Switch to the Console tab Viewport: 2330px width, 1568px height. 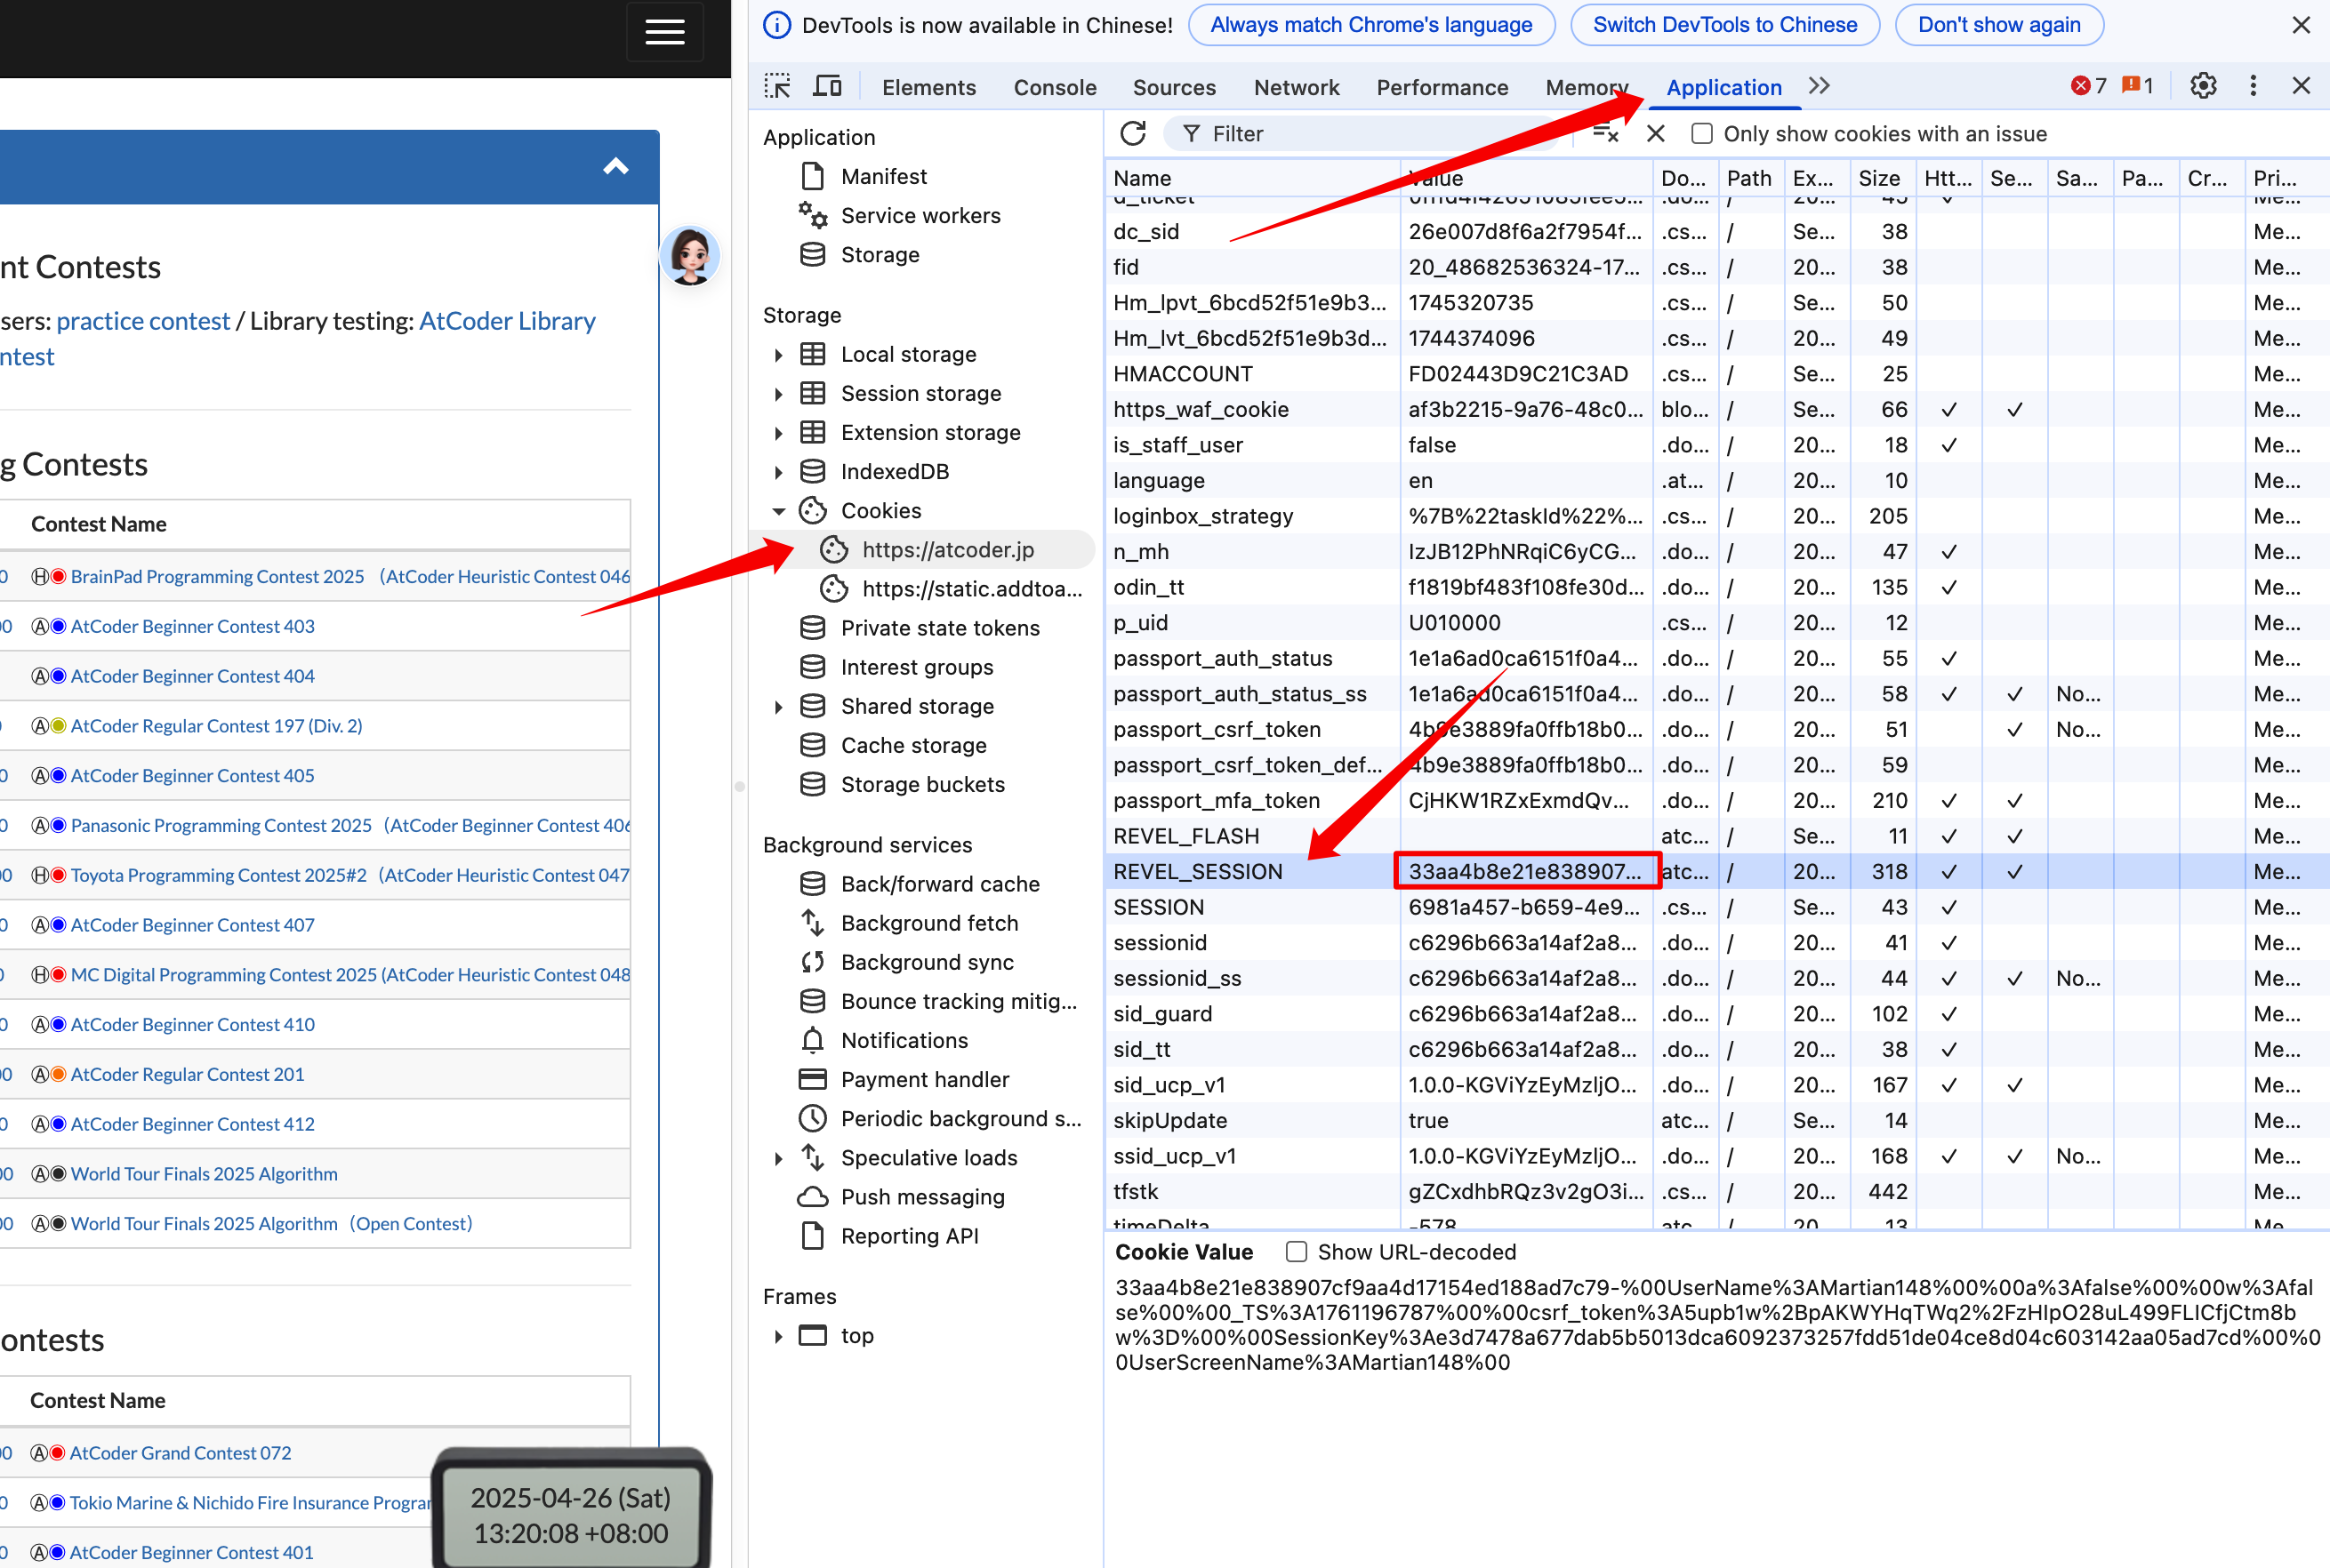[1055, 87]
